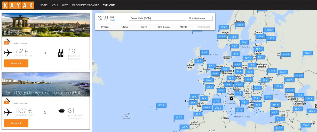Select the 76 € marker near Italy
The width and height of the screenshot is (317, 132).
tap(239, 93)
